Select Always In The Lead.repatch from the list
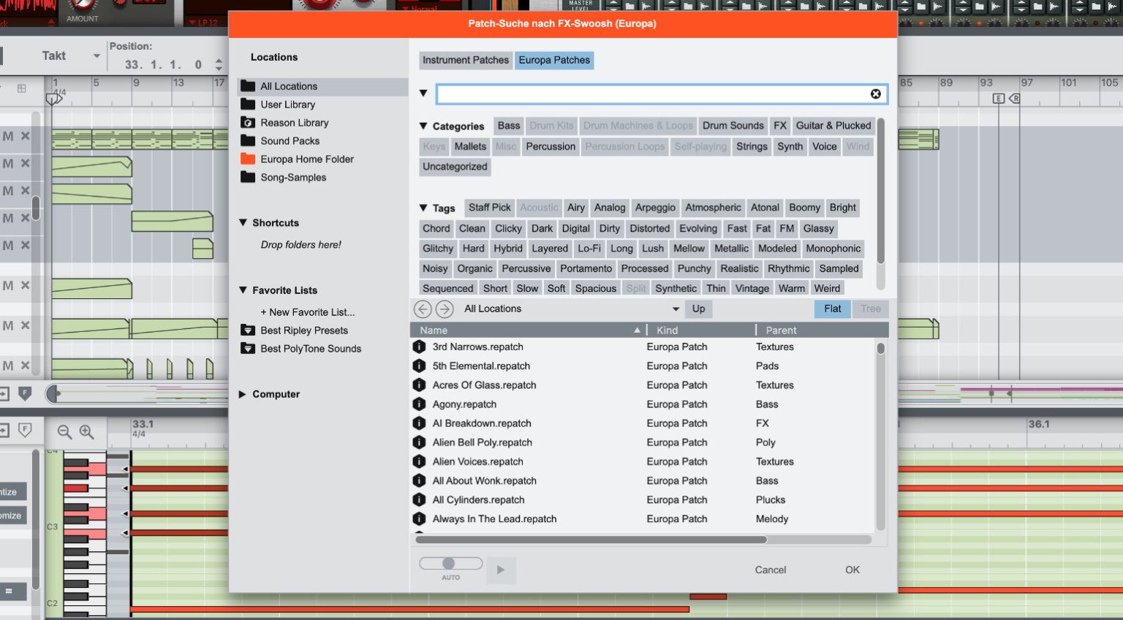This screenshot has width=1123, height=620. coord(494,518)
